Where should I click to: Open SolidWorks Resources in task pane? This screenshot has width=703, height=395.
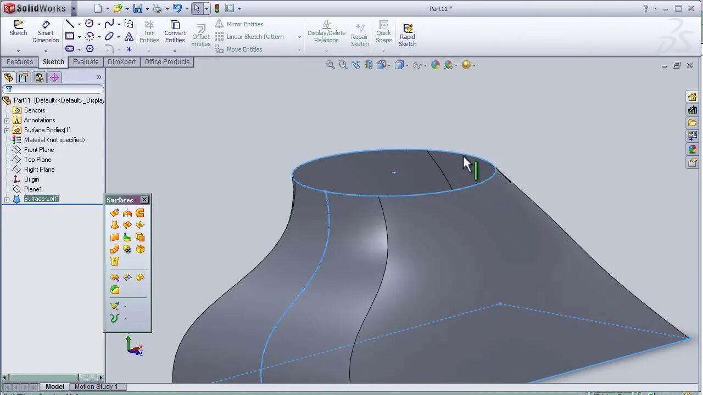[692, 97]
